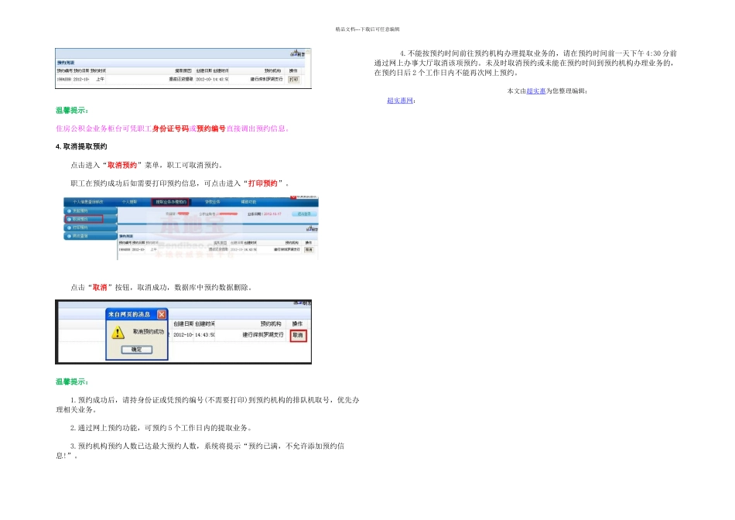Select 发起预约 in the sidebar menu
The image size is (735, 520).
coord(90,211)
